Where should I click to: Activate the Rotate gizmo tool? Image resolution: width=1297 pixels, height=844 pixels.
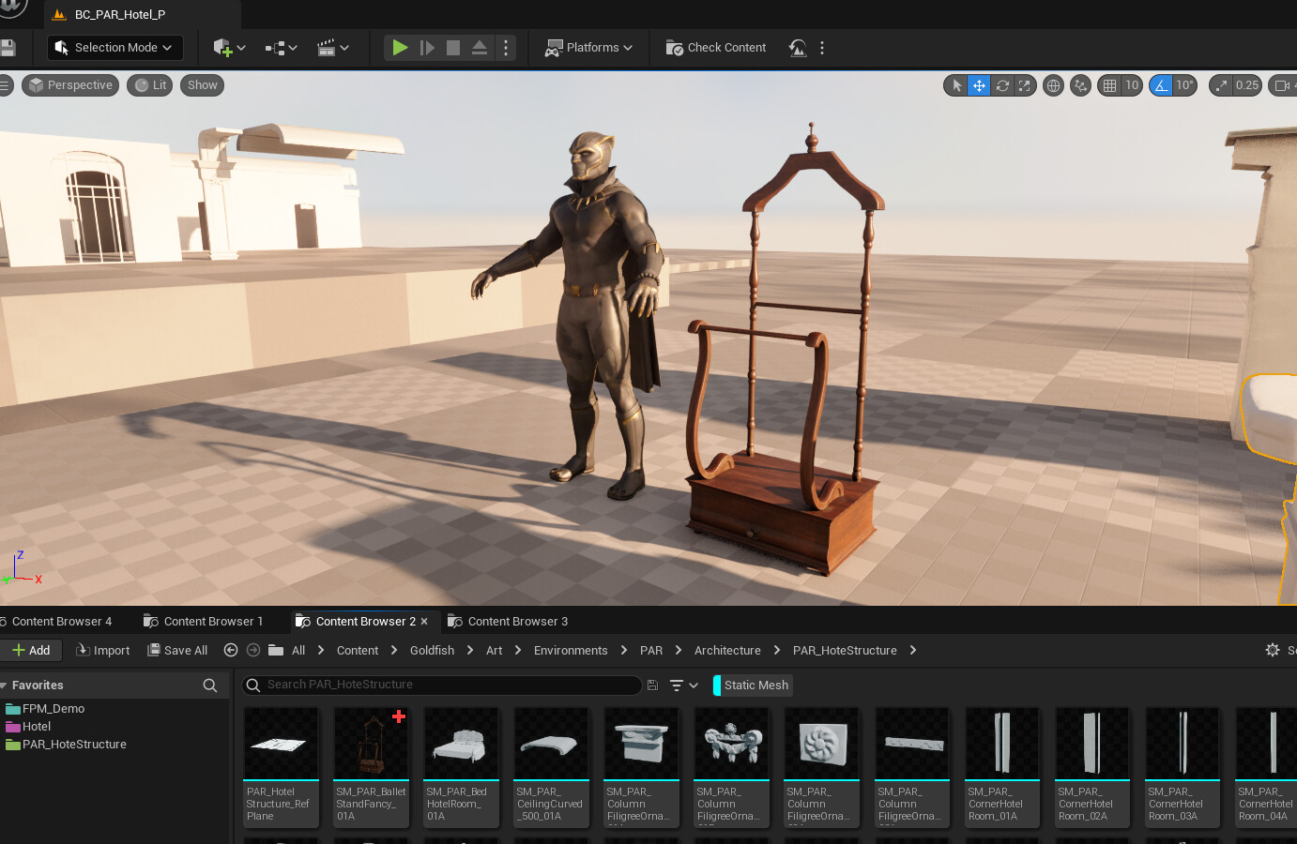(x=1002, y=85)
